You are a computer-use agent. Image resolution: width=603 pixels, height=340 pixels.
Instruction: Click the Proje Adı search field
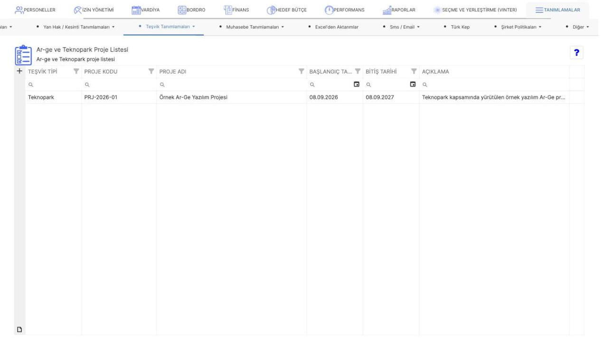(x=232, y=85)
